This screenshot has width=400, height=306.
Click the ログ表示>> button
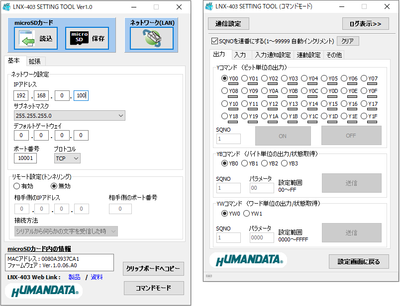(x=365, y=24)
